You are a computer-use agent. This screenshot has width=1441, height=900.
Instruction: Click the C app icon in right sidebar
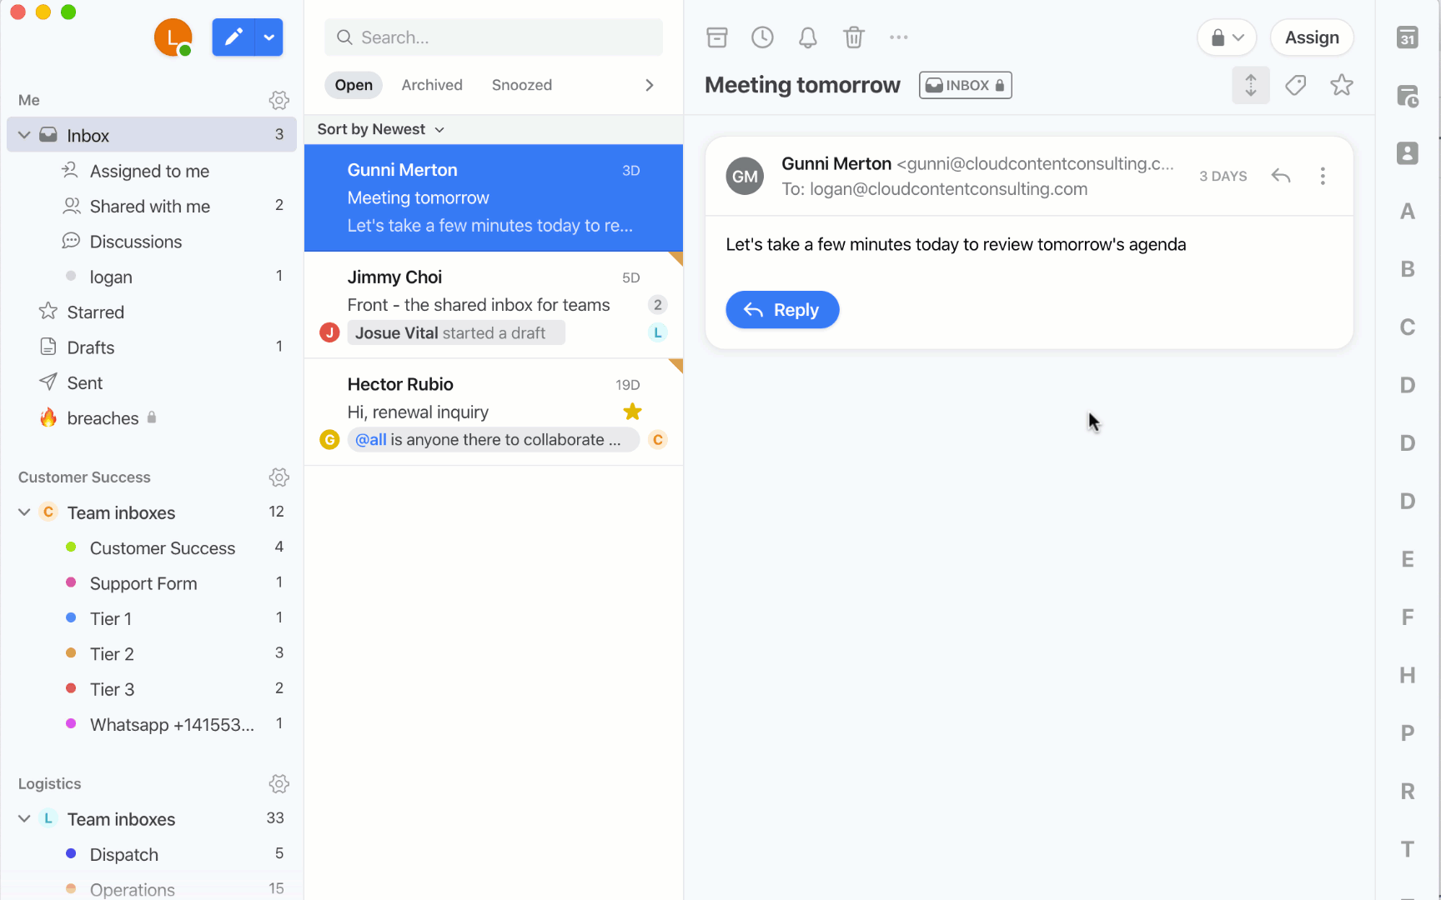1408,327
